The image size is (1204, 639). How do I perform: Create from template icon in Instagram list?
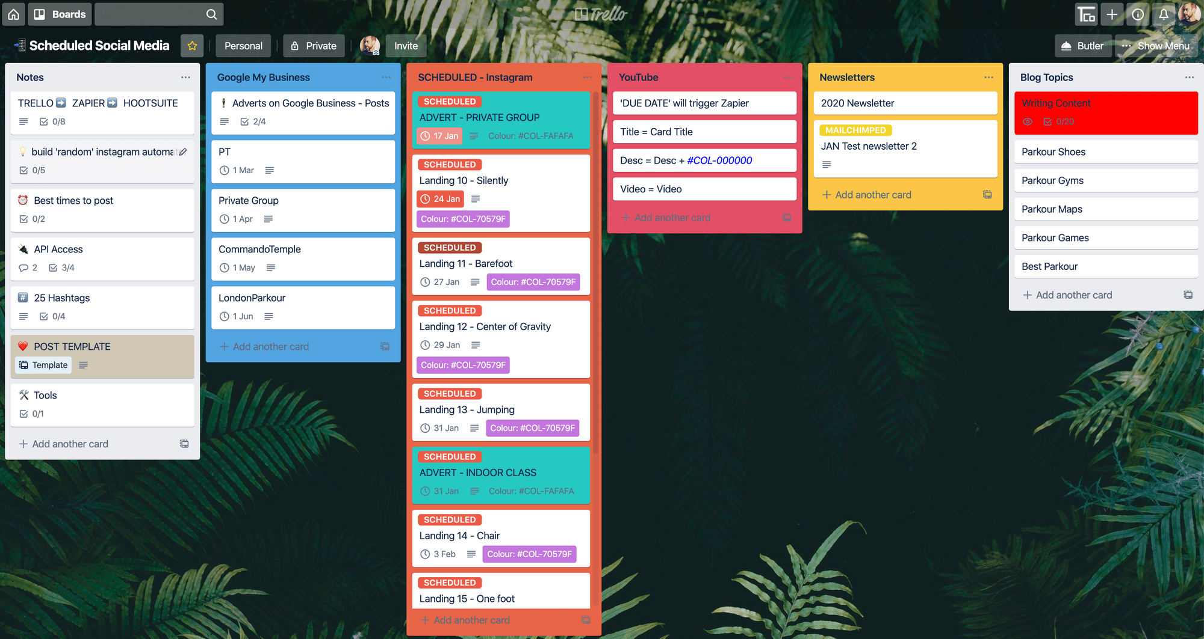tap(586, 620)
